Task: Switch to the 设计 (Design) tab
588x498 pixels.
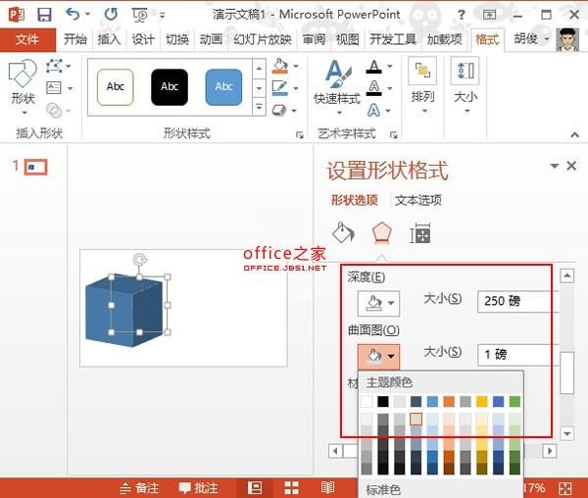Action: pyautogui.click(x=143, y=39)
